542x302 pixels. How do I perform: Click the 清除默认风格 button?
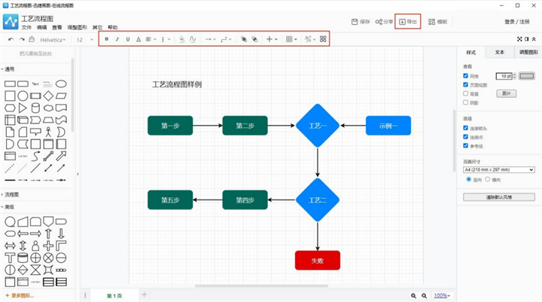coord(498,197)
